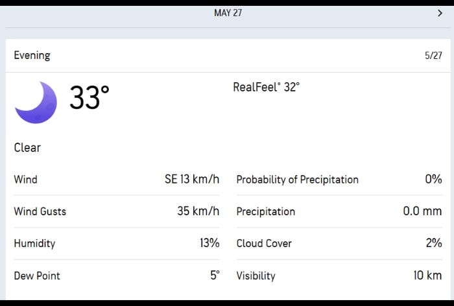Click the 0% precipitation probability value
The height and width of the screenshot is (306, 454).
pos(433,179)
